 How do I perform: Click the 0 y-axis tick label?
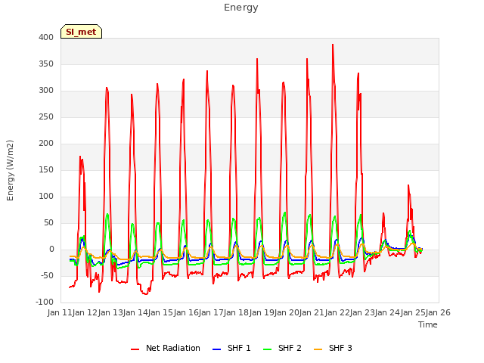[51, 249]
